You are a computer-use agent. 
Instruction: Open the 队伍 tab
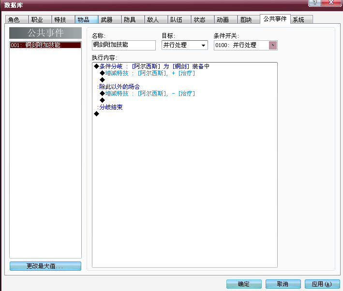[179, 19]
